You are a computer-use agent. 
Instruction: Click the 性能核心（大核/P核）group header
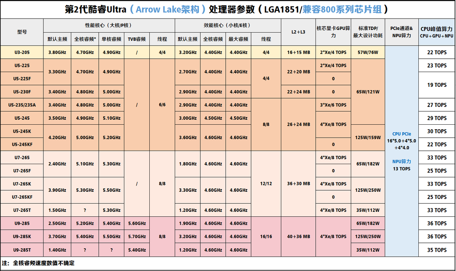click(109, 25)
